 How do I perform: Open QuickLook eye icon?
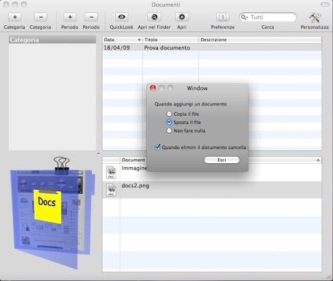122,17
